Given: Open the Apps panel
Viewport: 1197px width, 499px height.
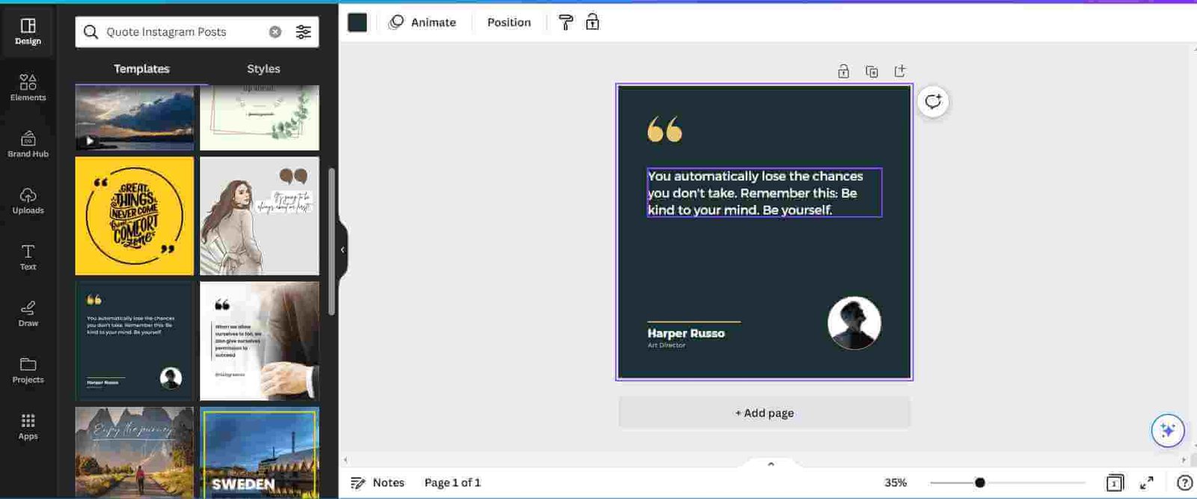Looking at the screenshot, I should (28, 426).
